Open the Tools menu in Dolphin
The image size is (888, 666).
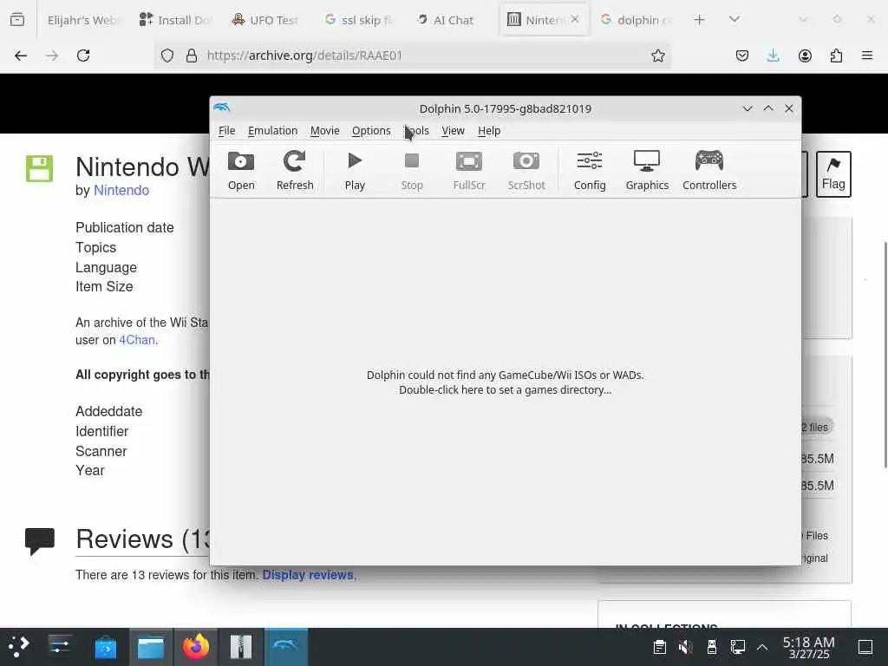tap(416, 131)
